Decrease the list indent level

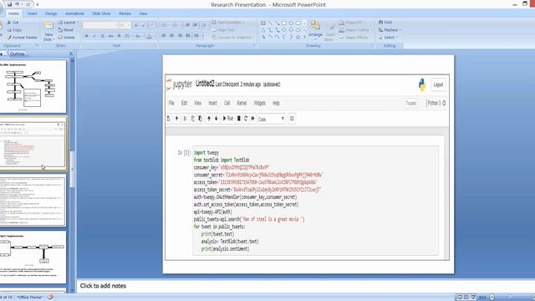pyautogui.click(x=187, y=25)
